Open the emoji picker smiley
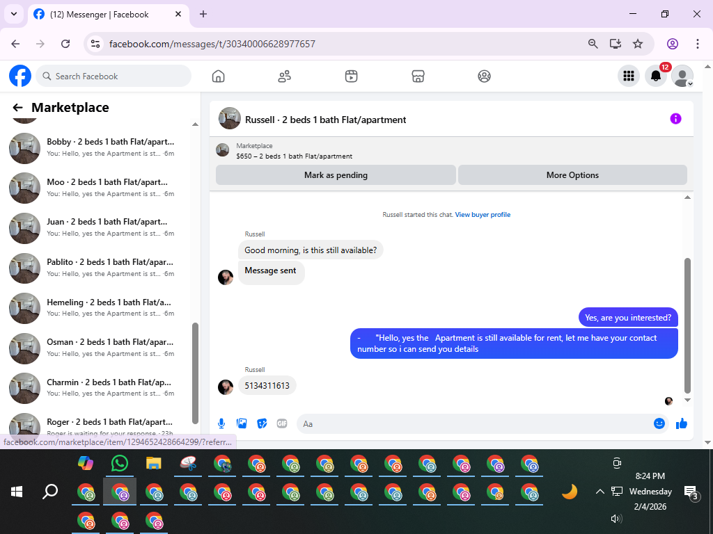The height and width of the screenshot is (534, 713). pyautogui.click(x=659, y=423)
